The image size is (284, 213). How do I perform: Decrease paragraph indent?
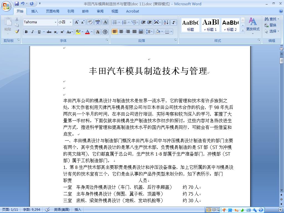(x=143, y=22)
